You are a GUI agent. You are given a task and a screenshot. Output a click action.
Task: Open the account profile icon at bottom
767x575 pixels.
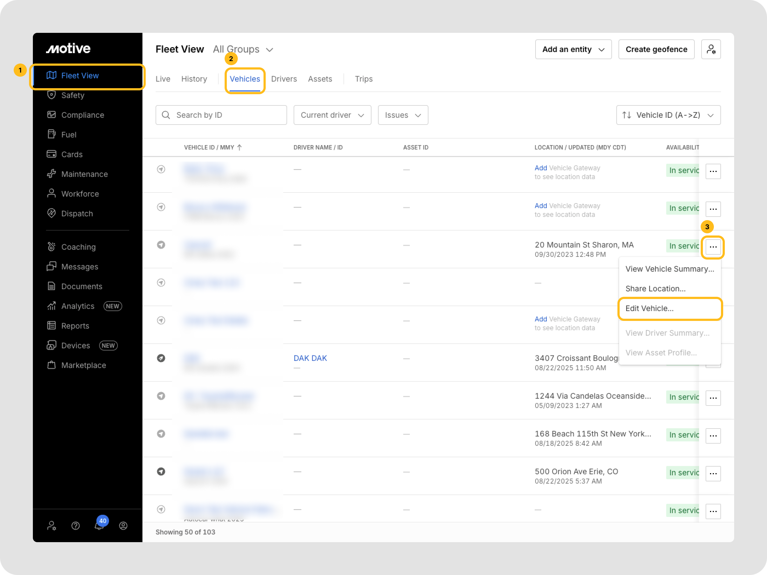[123, 526]
